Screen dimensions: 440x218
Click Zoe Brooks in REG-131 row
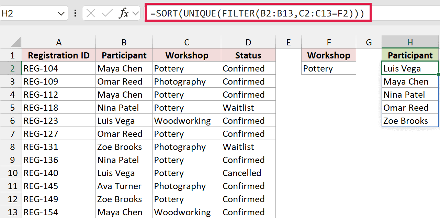tap(124, 147)
